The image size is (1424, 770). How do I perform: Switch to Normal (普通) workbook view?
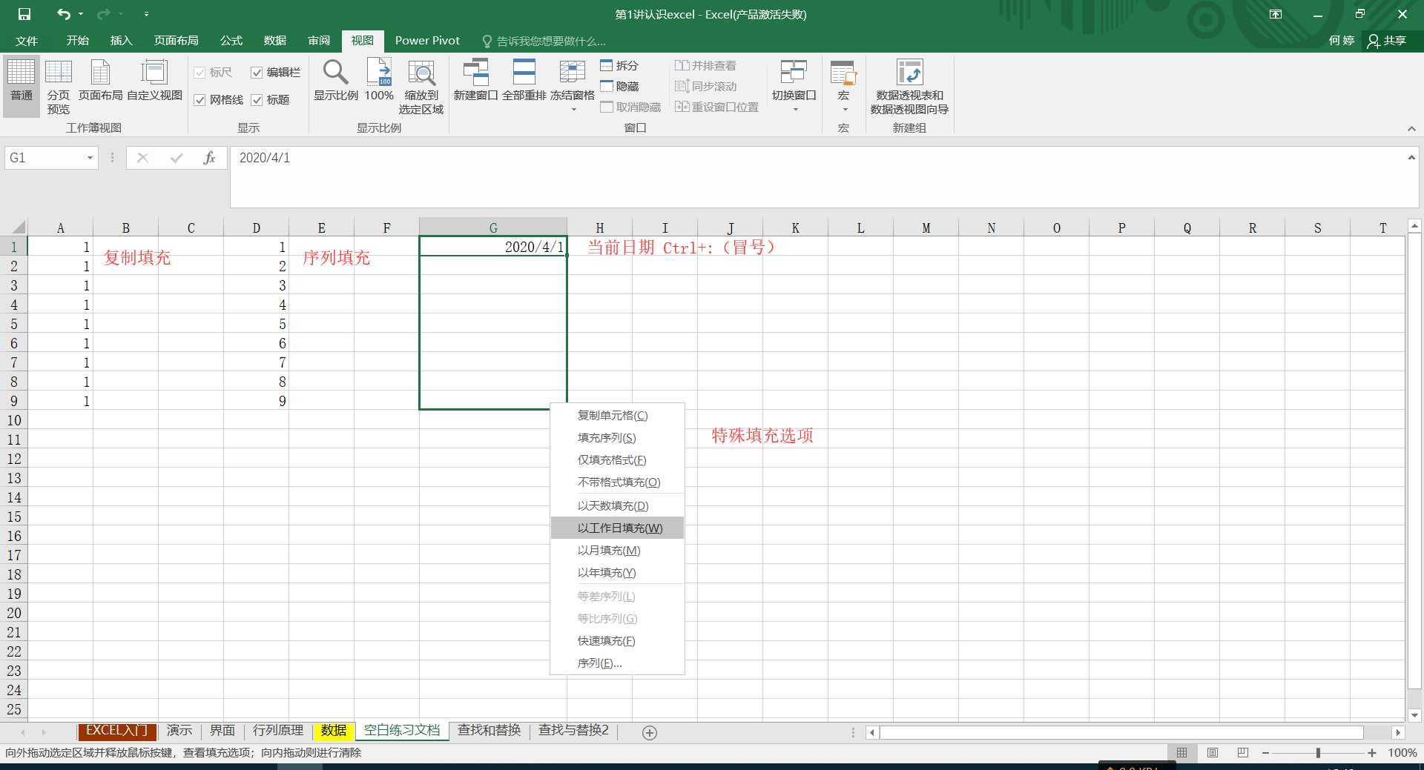coord(21,86)
